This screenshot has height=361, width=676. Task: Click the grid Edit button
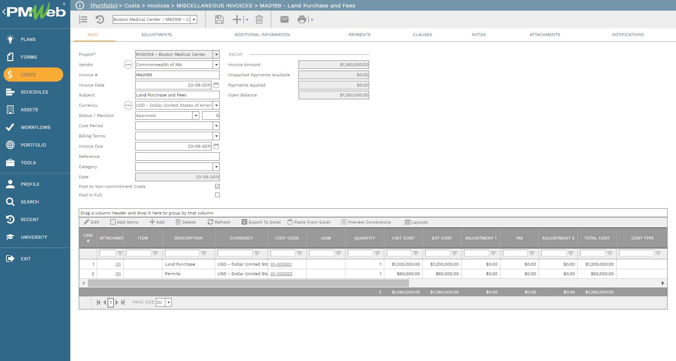click(91, 222)
